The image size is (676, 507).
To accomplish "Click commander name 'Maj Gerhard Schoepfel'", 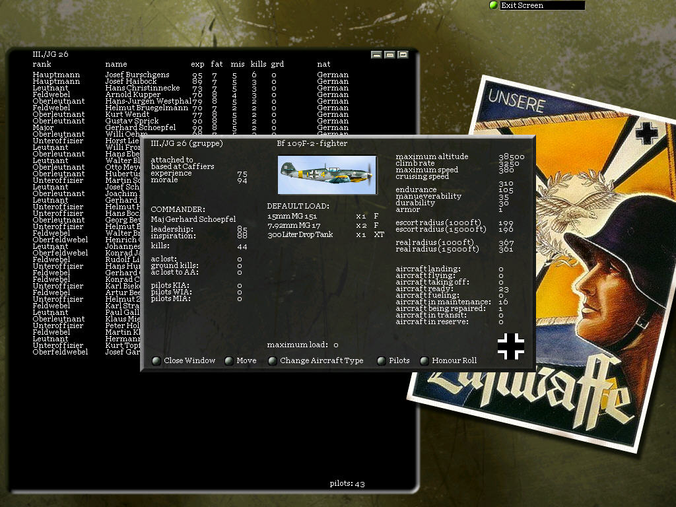I will pyautogui.click(x=193, y=219).
